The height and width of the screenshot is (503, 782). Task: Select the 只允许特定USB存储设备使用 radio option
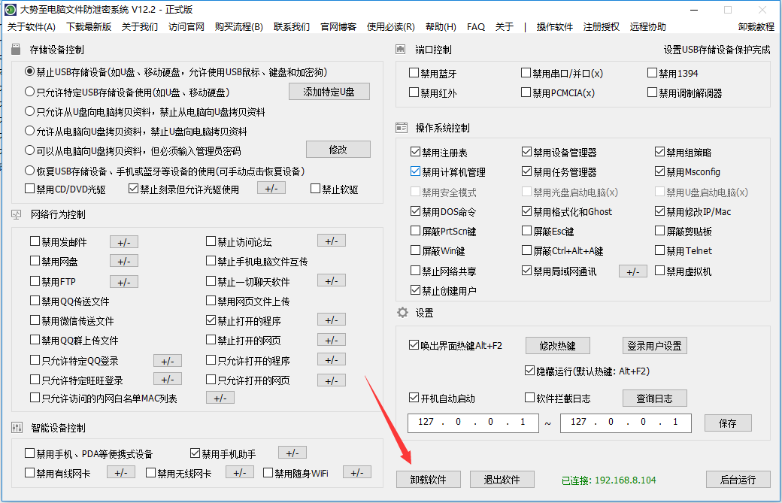click(x=30, y=92)
